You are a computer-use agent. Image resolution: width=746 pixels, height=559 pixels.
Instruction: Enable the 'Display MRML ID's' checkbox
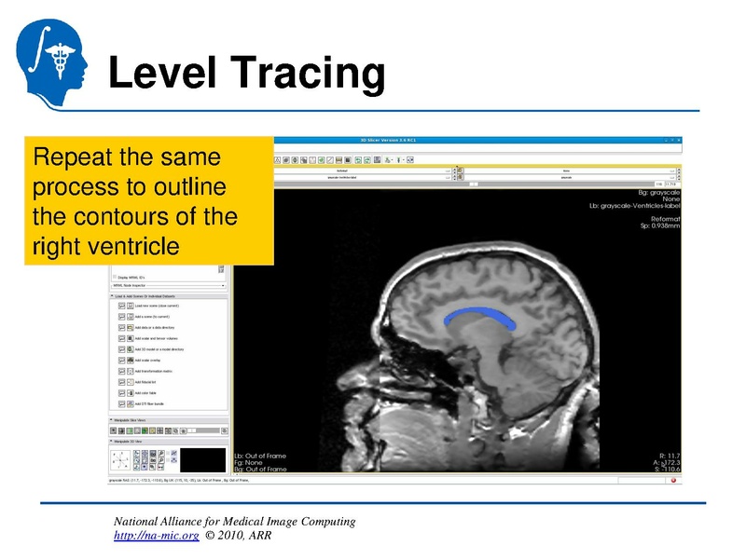115,277
